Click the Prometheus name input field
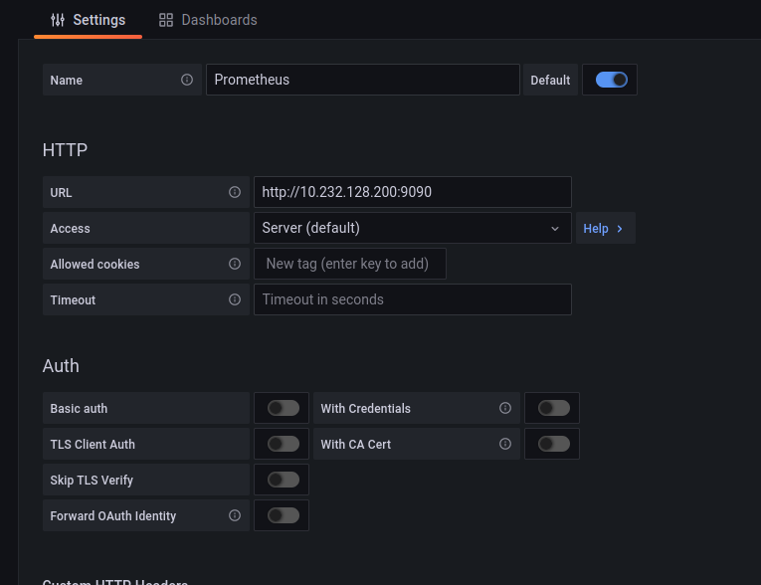The image size is (761, 585). (x=362, y=80)
